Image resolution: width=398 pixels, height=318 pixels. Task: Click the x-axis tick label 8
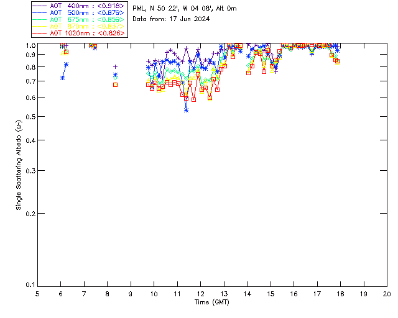[108, 294]
